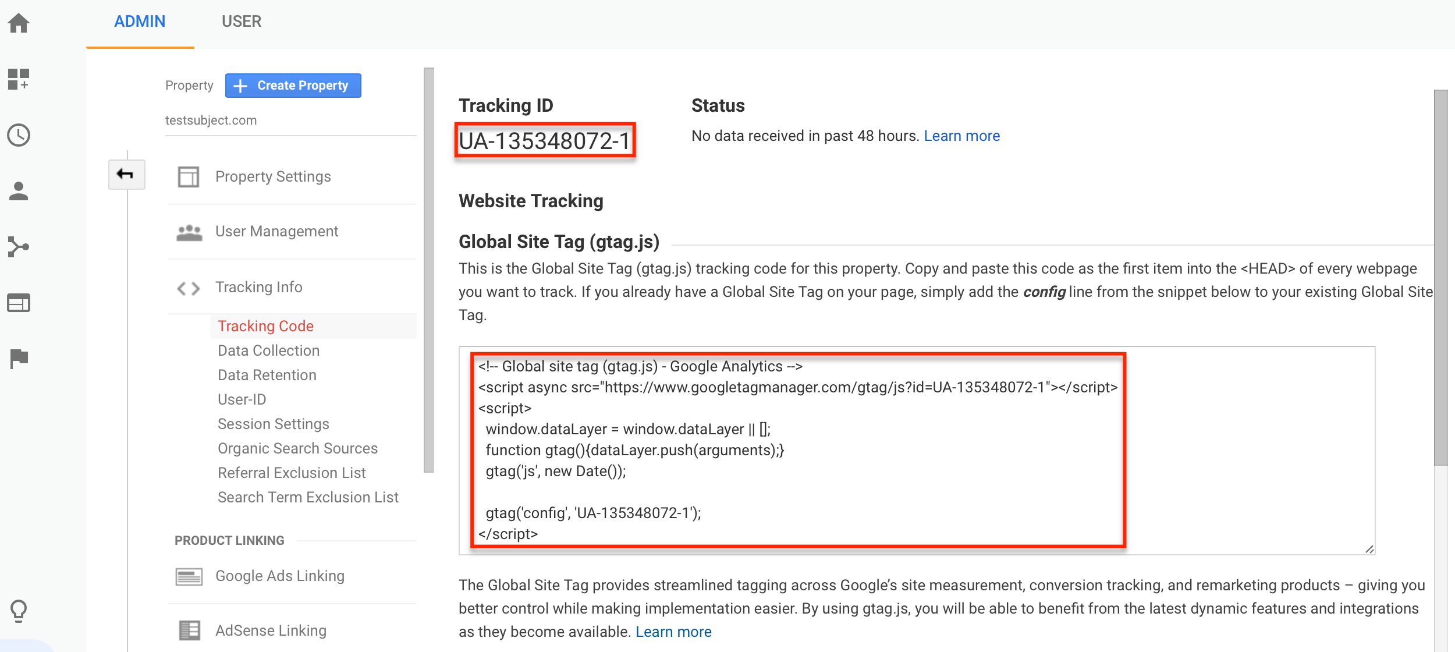Click the User Management people icon
Image resolution: width=1455 pixels, height=652 pixels.
click(189, 232)
